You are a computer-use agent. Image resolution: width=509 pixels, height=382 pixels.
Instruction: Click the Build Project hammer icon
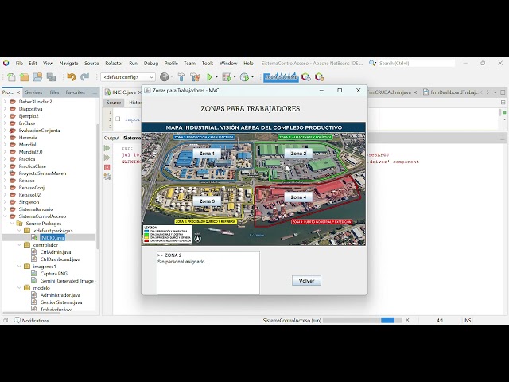coord(181,77)
